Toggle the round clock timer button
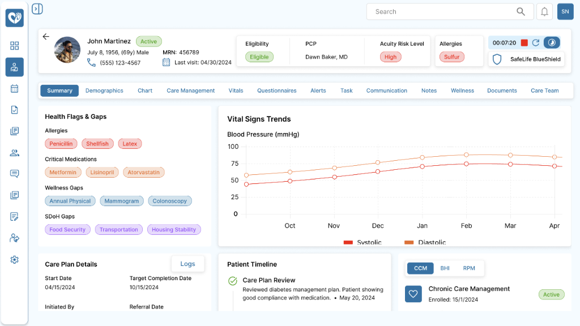The image size is (580, 326). coord(552,43)
